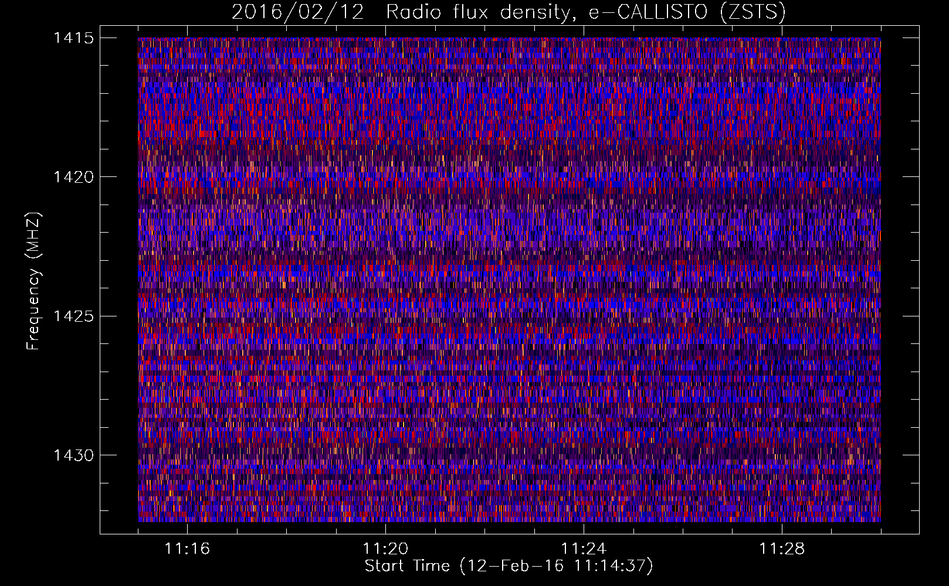Click the 11:24 time tick label
The image size is (949, 586).
pyautogui.click(x=584, y=548)
